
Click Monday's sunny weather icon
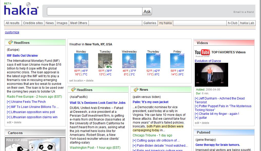pyautogui.click(x=81, y=61)
